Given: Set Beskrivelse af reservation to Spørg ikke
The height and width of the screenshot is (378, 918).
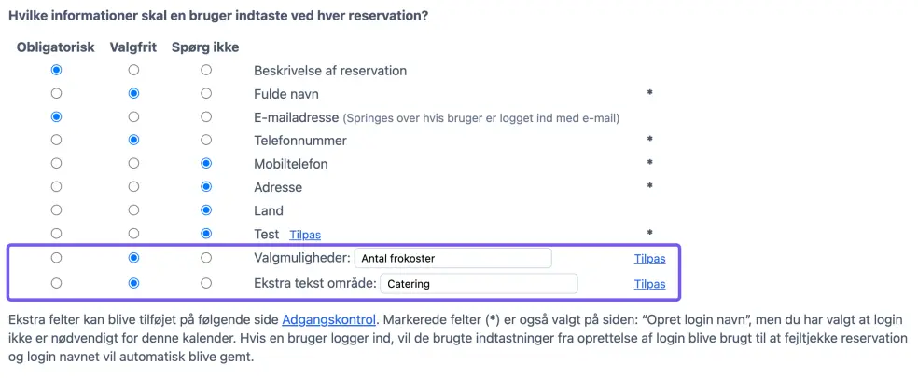Looking at the screenshot, I should tap(206, 71).
